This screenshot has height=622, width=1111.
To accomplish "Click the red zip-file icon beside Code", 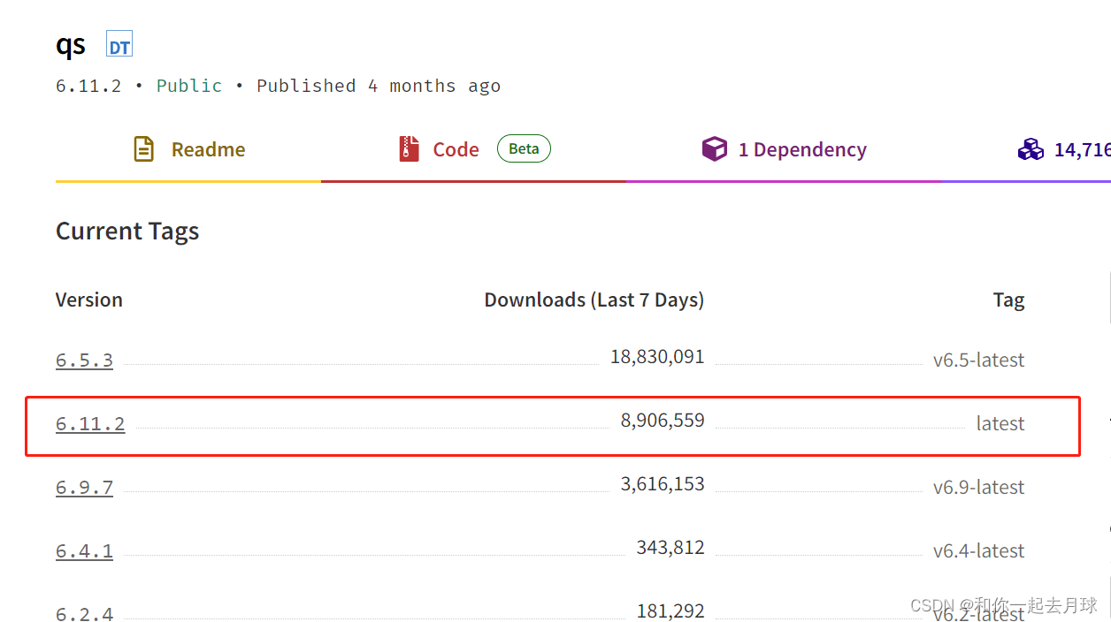I will [408, 148].
